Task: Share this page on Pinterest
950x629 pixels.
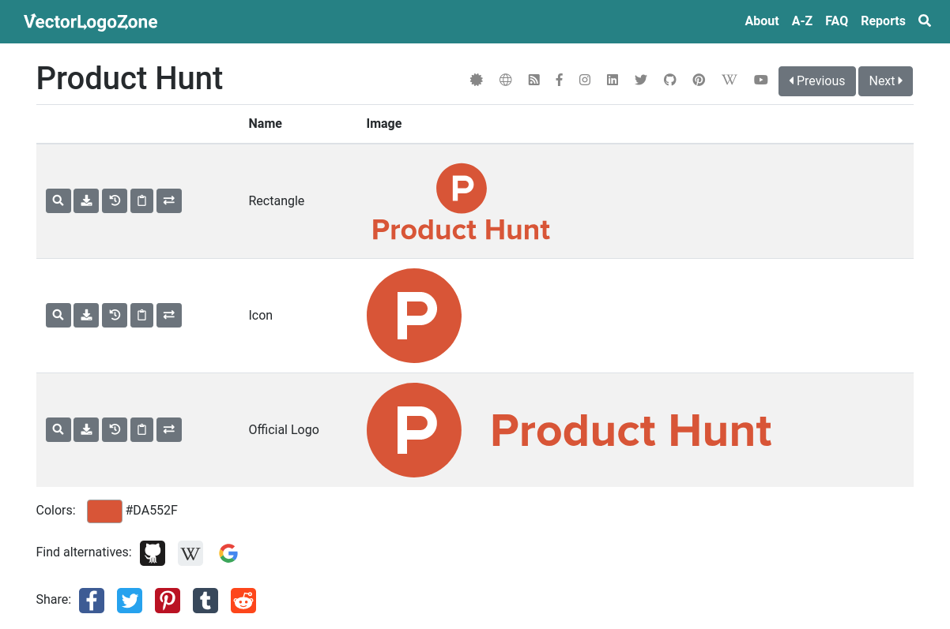Action: click(168, 601)
